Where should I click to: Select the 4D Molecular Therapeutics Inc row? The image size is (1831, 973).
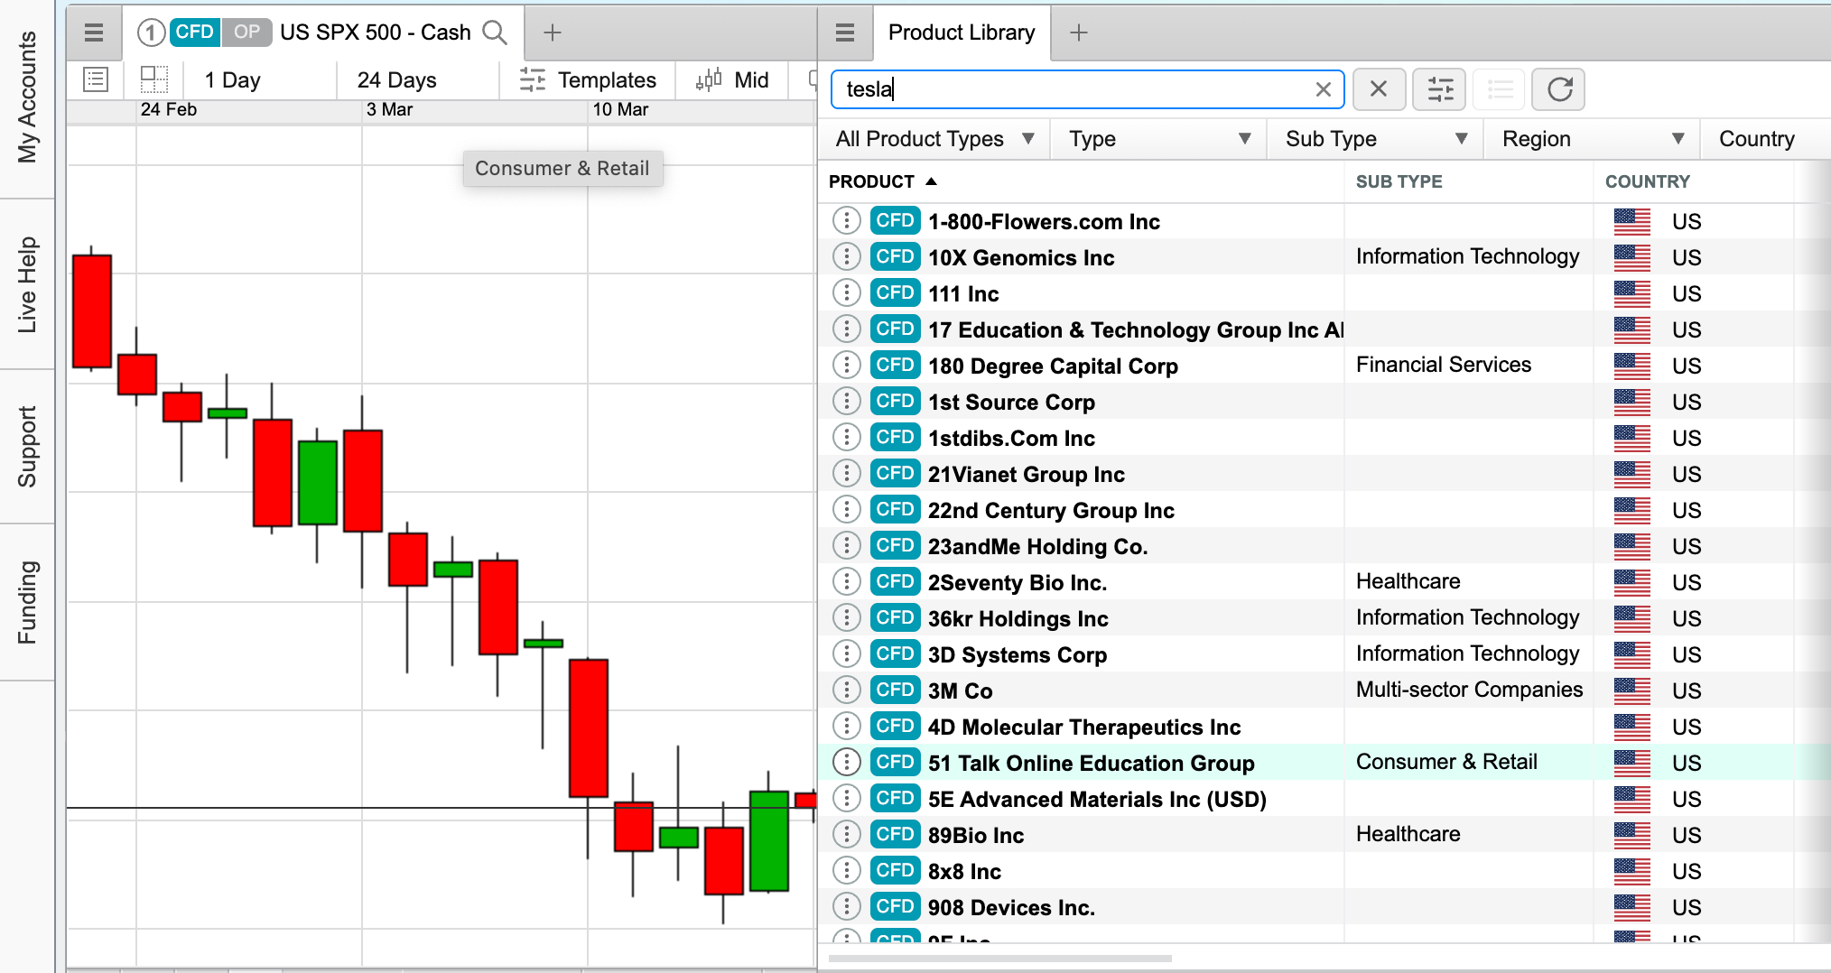click(1324, 726)
